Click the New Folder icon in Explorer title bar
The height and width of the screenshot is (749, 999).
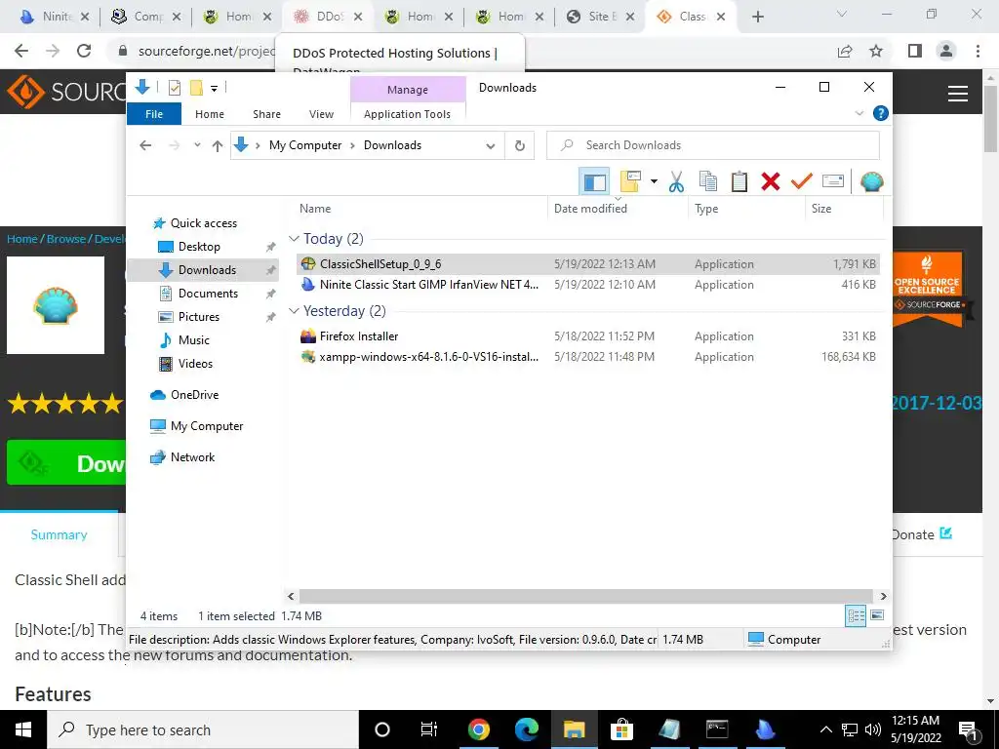(x=196, y=88)
